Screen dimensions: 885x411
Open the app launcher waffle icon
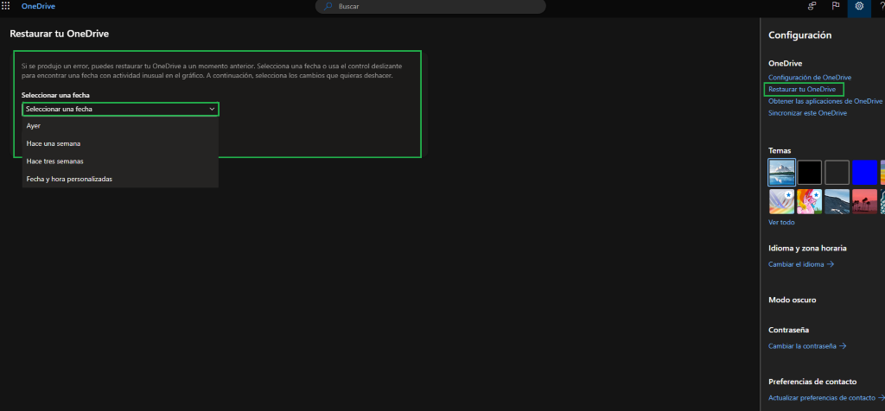[6, 6]
